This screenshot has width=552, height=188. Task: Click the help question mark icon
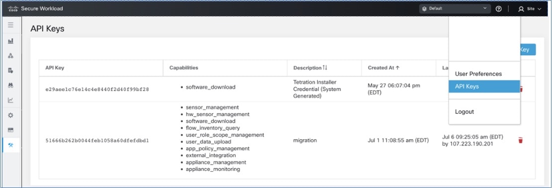498,9
